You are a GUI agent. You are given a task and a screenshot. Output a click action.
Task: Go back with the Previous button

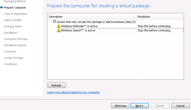pos(120,106)
